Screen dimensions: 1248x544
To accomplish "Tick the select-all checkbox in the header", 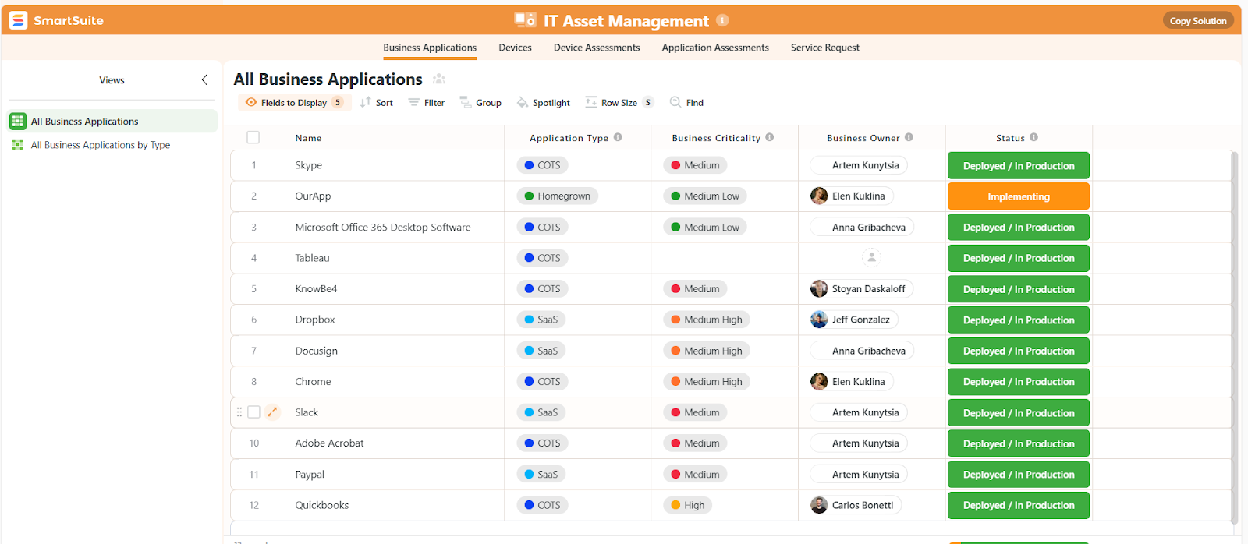I will pyautogui.click(x=253, y=137).
